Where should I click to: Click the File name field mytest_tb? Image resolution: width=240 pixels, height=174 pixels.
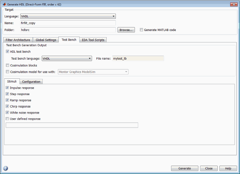(138, 59)
